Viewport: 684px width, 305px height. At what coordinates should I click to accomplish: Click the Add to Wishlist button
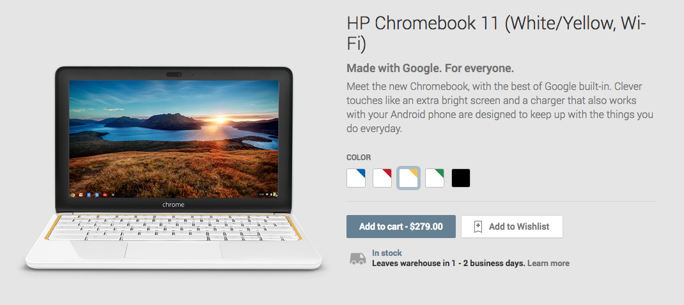[x=511, y=227]
